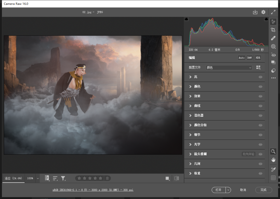Click the 完成 done button
The width and height of the screenshot is (280, 199).
click(x=264, y=190)
